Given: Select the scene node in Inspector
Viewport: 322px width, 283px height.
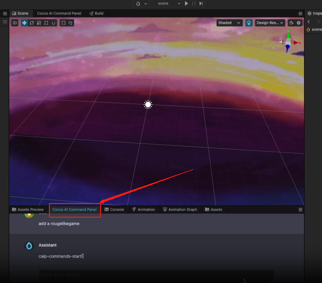Looking at the screenshot, I should 314,29.
